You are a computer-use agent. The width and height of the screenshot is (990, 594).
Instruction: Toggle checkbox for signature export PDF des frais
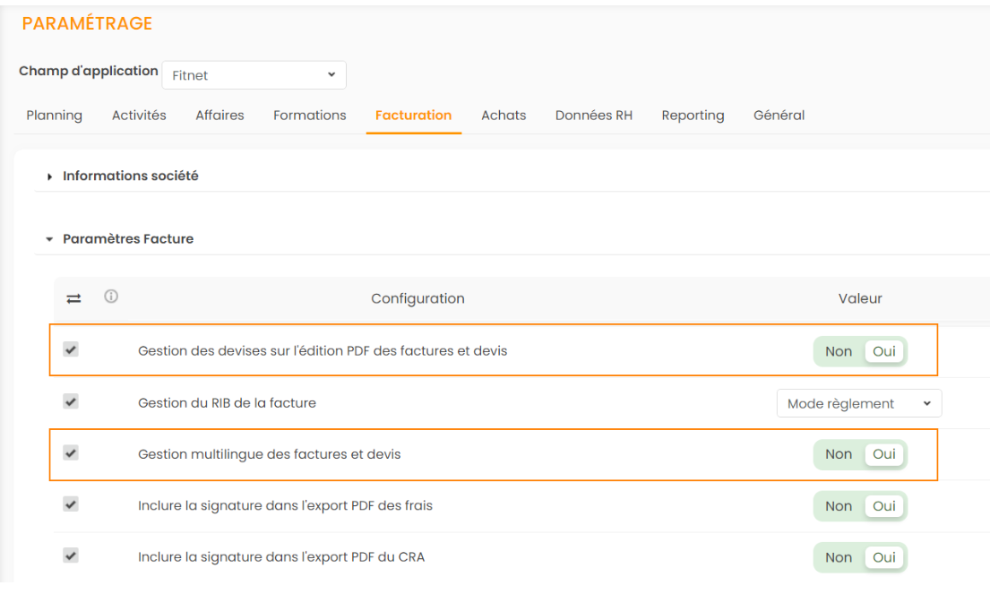click(x=72, y=504)
